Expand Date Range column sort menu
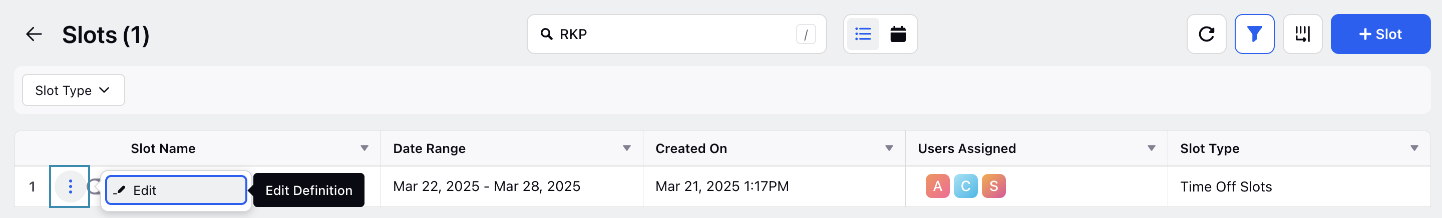 627,148
